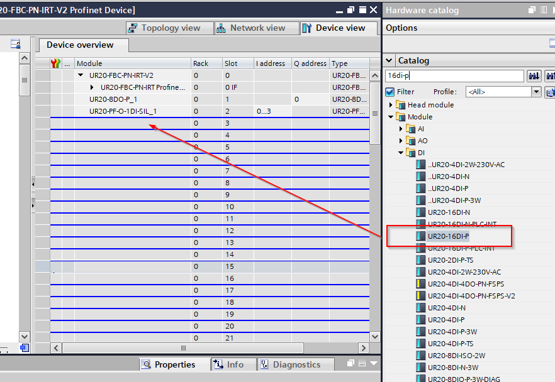
Task: Click UR20-4DI-2W-230V-AC module icon
Action: pos(420,272)
